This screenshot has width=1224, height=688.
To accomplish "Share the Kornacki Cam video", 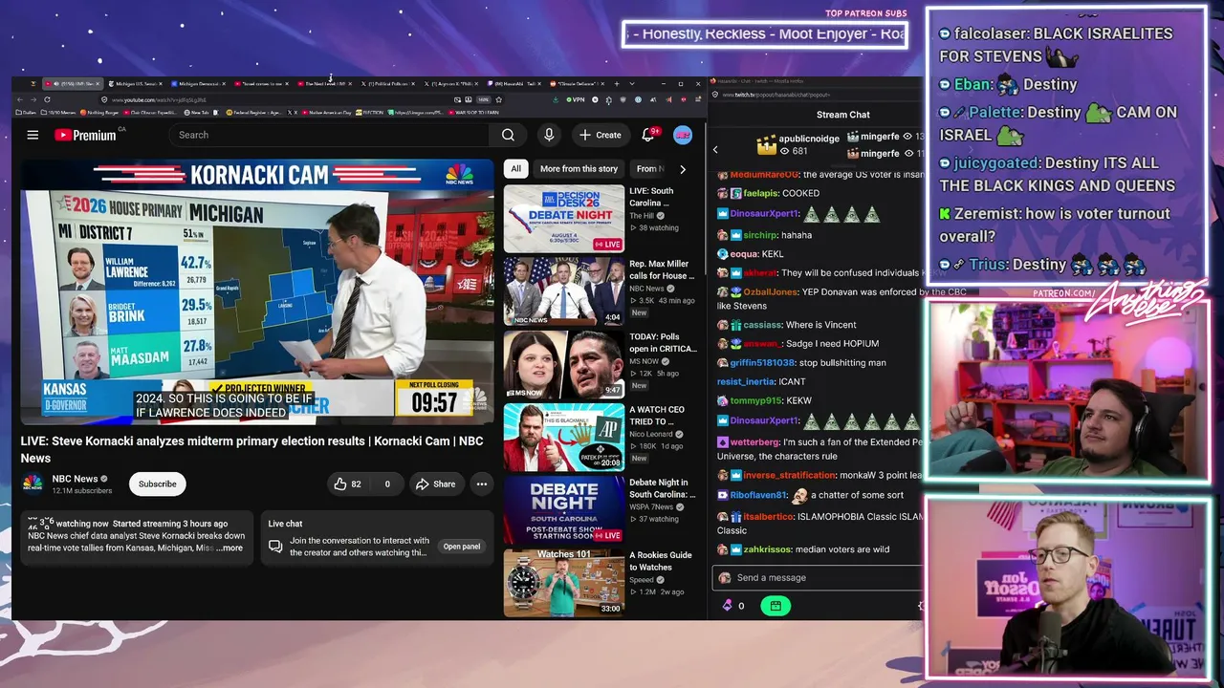I will point(435,484).
